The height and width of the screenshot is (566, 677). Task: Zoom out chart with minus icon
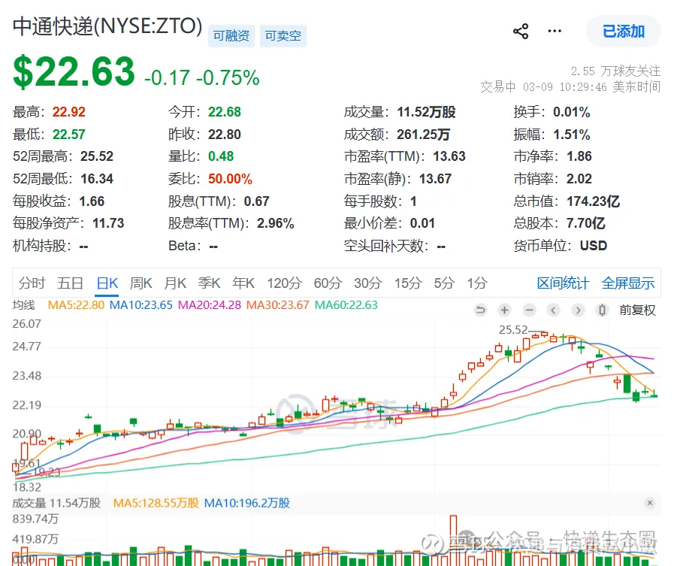529,310
